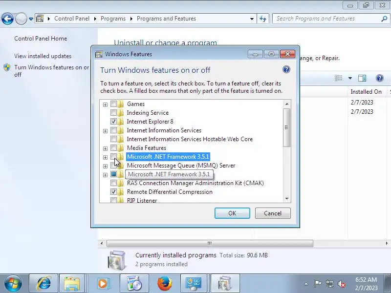Screen dimensions: 391x293
Task: Click the Internet Explorer 8 folder icon
Action: click(121, 121)
